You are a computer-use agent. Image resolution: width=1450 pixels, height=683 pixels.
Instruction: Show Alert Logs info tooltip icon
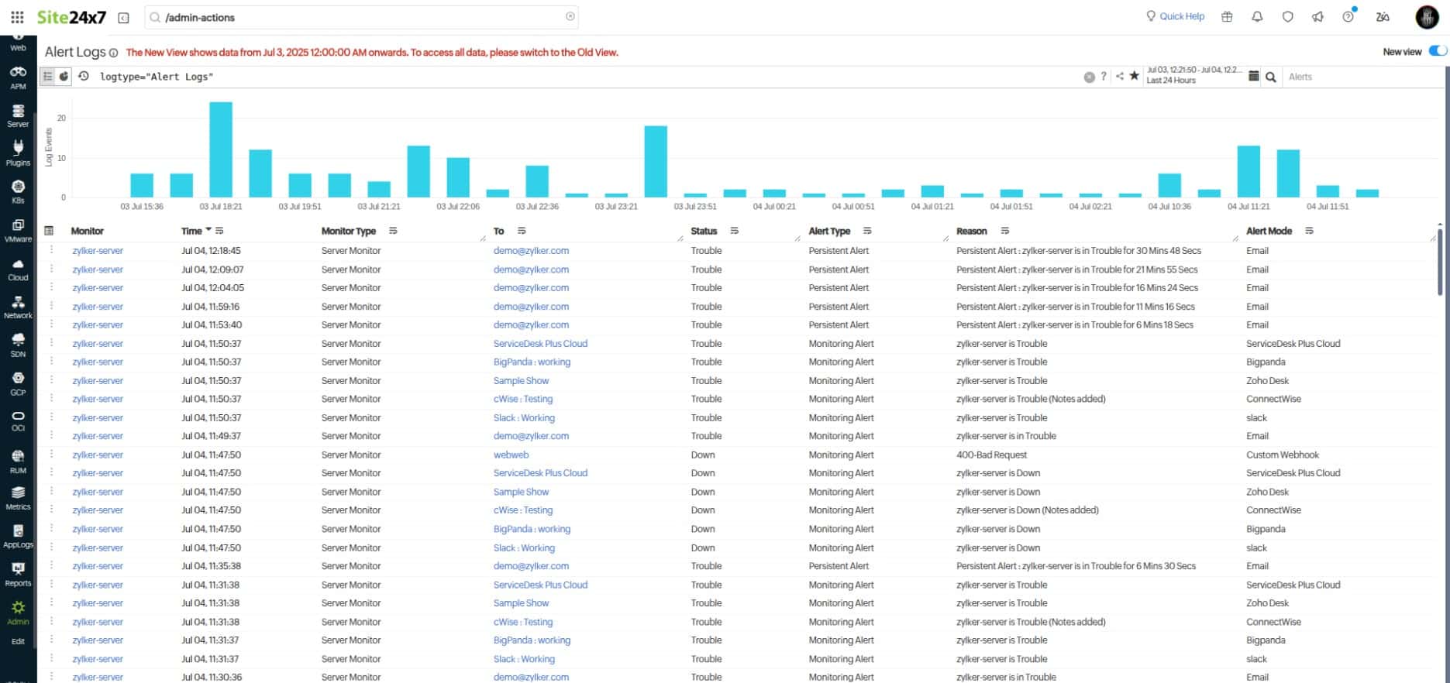(113, 53)
